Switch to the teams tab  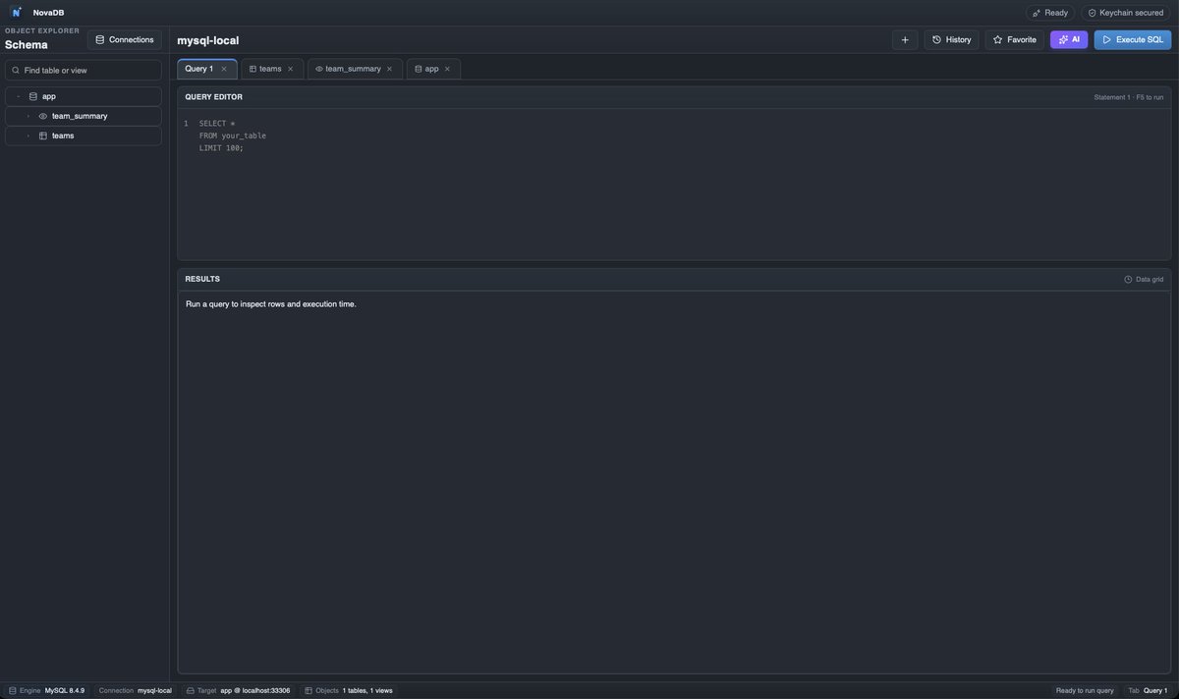point(270,69)
